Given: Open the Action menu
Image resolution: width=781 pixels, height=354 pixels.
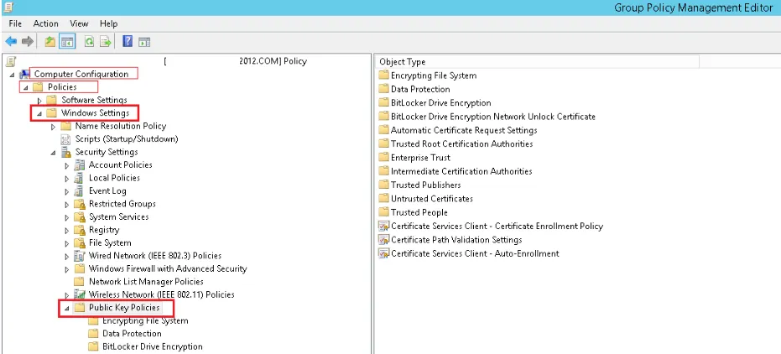Looking at the screenshot, I should point(46,23).
